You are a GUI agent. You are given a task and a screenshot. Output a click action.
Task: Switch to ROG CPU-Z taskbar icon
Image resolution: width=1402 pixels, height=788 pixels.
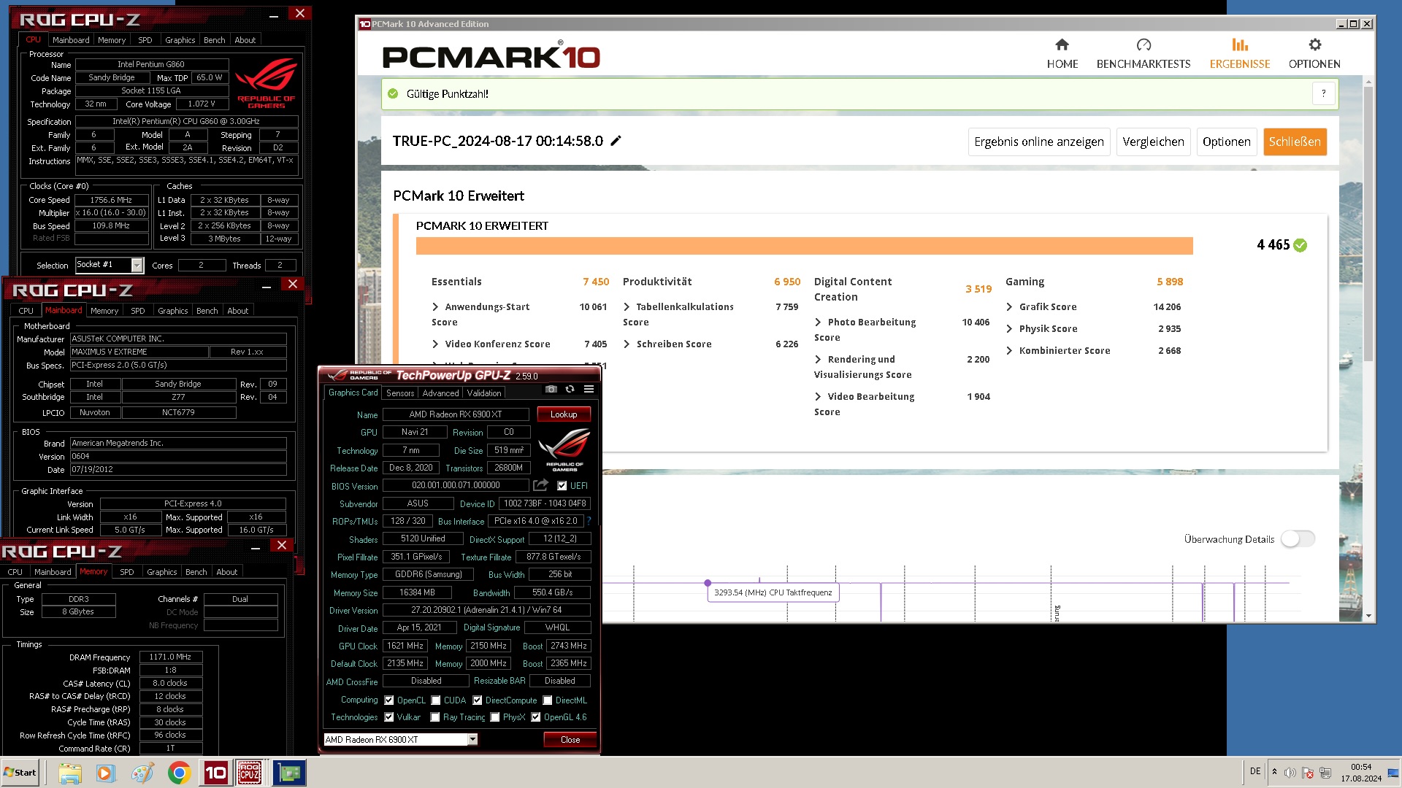[250, 773]
